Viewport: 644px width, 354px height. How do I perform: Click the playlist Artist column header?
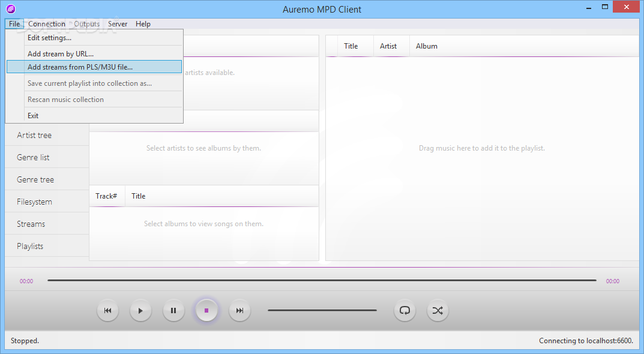391,46
